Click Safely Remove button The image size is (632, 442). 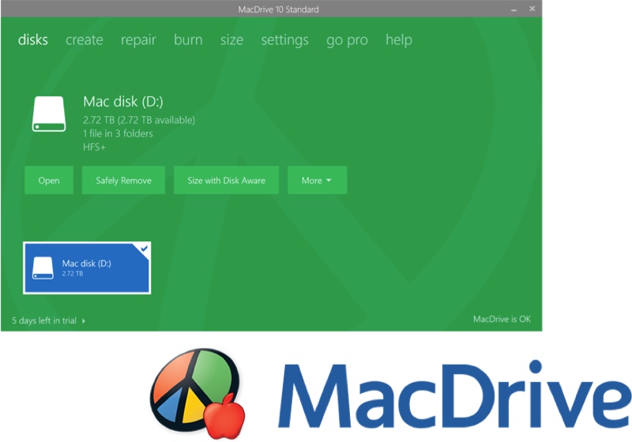click(x=123, y=180)
